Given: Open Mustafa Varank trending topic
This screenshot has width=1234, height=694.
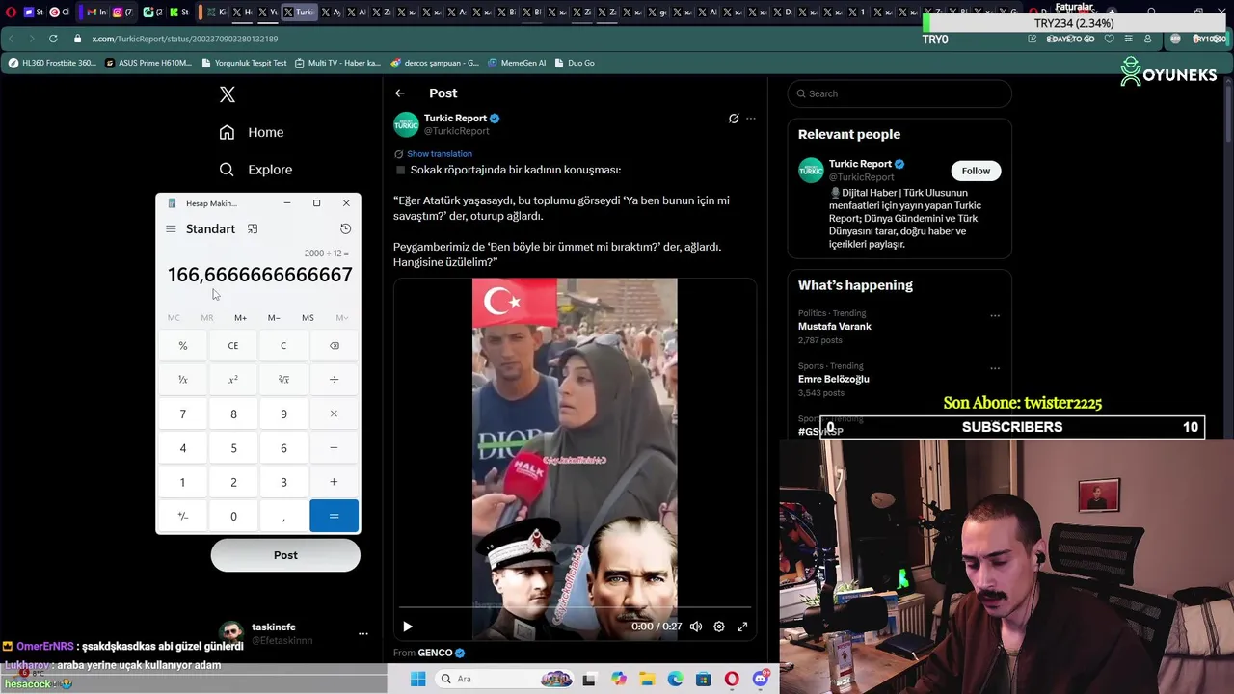Looking at the screenshot, I should click(835, 326).
